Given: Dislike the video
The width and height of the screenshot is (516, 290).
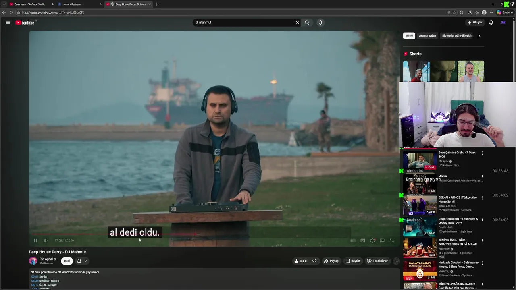Looking at the screenshot, I should tap(314, 261).
